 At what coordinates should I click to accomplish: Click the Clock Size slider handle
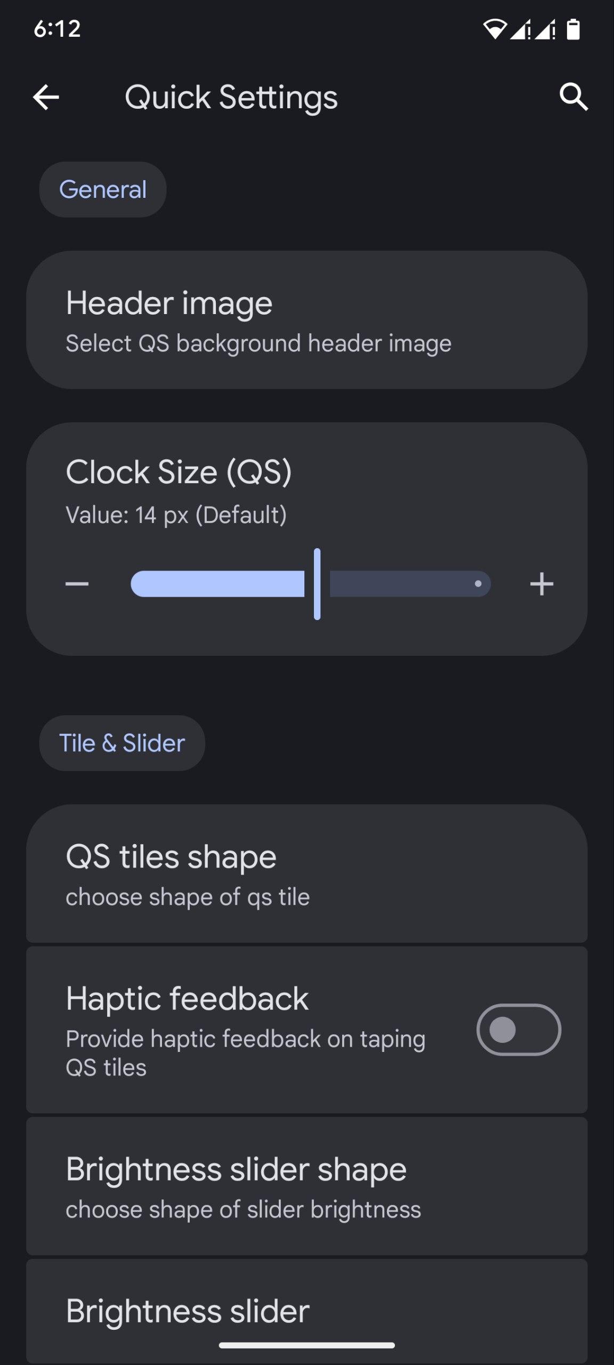(x=317, y=584)
